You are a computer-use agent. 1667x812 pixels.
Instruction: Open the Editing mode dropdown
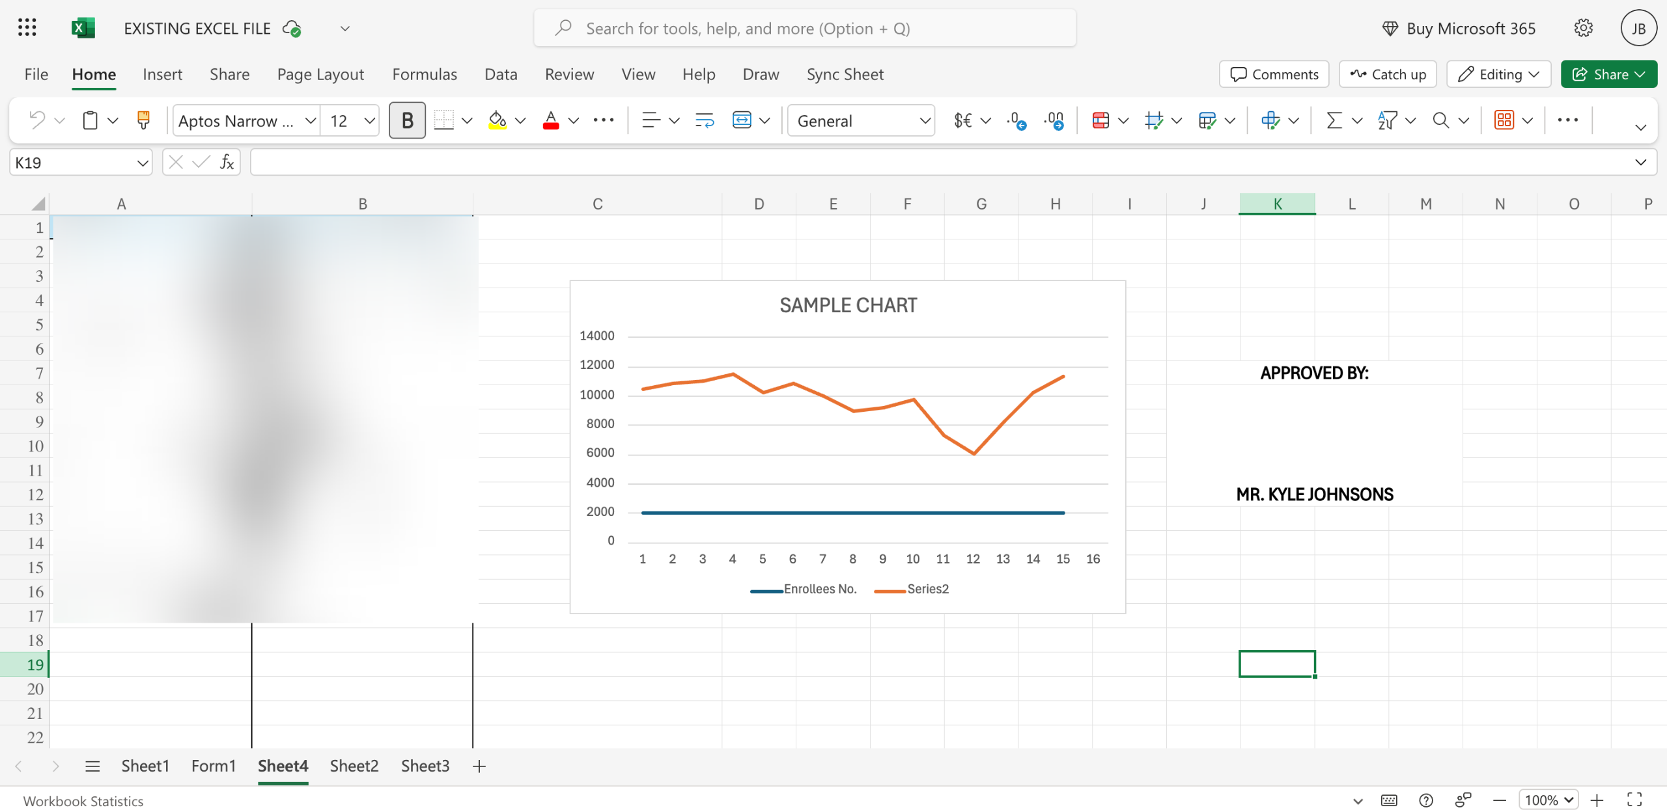coord(1498,74)
